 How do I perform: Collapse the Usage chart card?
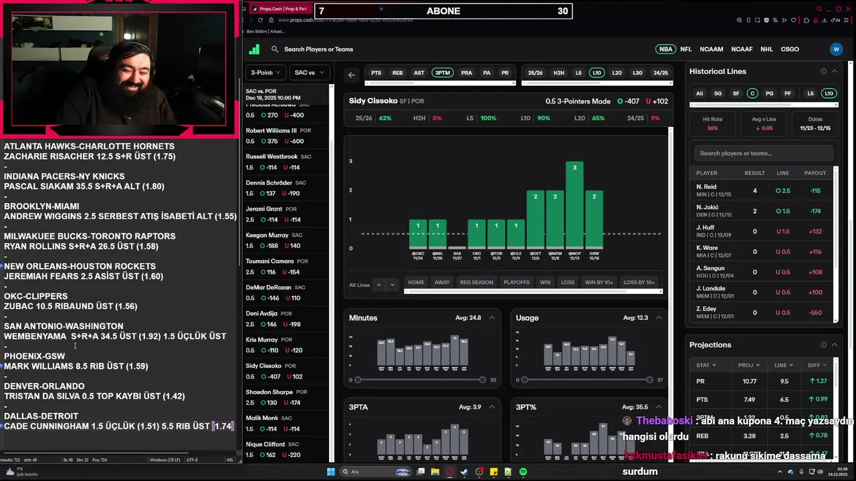click(x=659, y=318)
